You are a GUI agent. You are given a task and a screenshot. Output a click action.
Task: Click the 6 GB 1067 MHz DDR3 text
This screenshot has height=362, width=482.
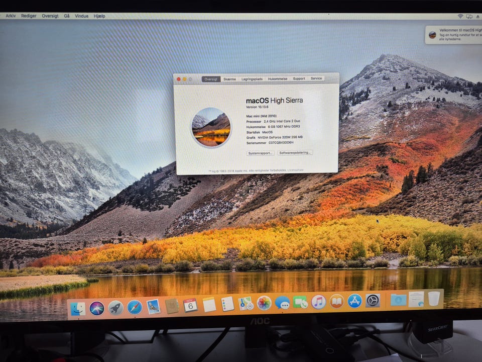pos(283,127)
